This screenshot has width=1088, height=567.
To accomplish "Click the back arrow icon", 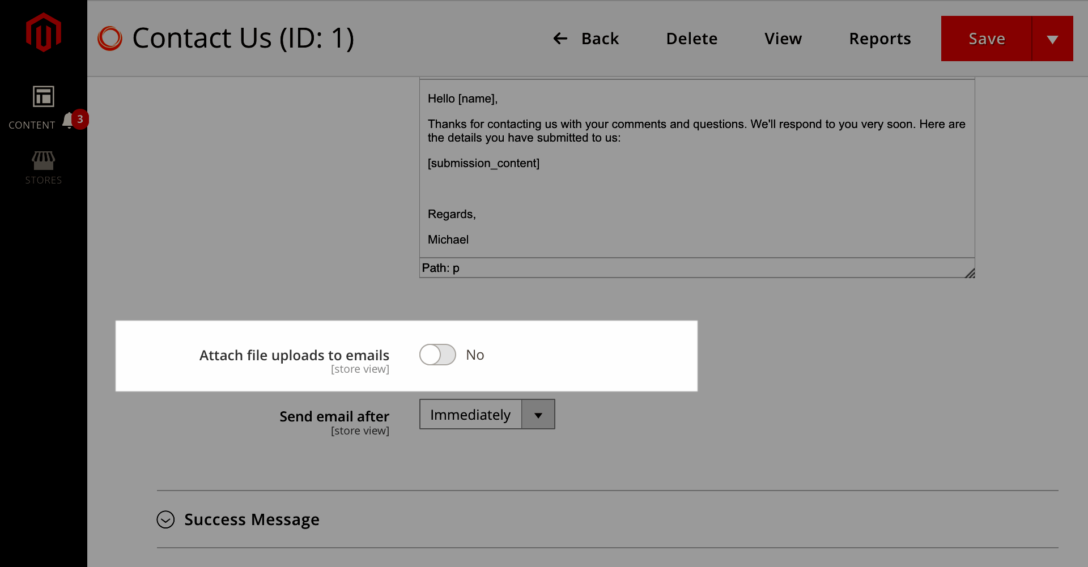I will pyautogui.click(x=560, y=39).
